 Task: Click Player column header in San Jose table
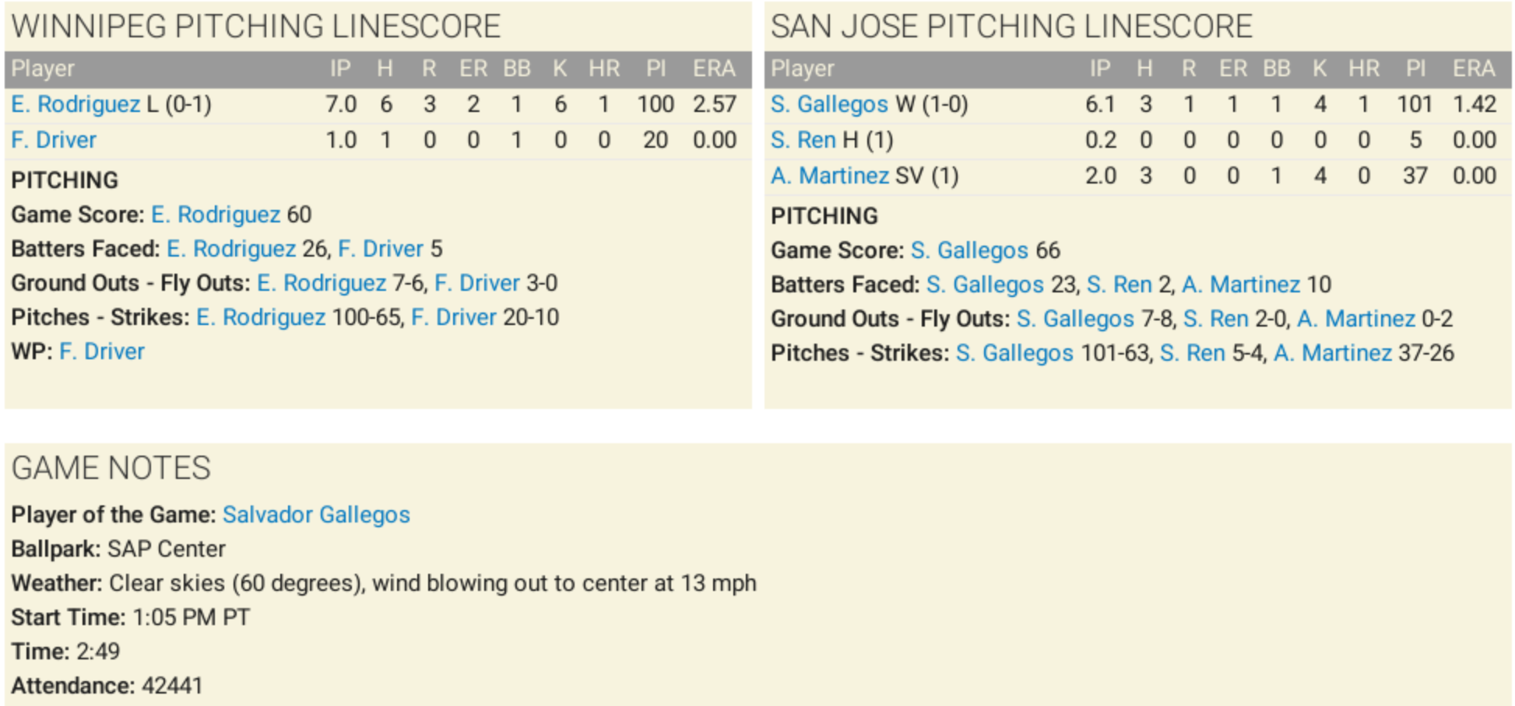[802, 68]
